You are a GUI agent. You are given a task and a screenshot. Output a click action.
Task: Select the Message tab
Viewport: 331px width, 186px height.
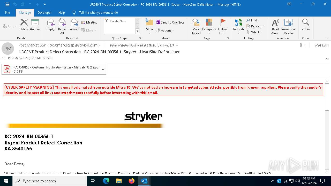point(25,12)
